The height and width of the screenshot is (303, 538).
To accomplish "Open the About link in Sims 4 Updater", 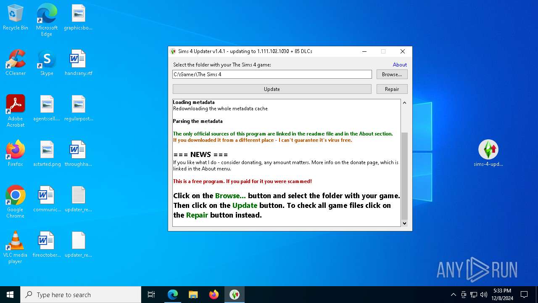I will (400, 65).
